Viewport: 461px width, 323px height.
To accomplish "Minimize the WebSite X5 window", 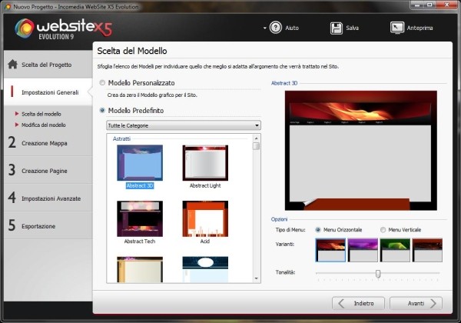I will (x=417, y=5).
